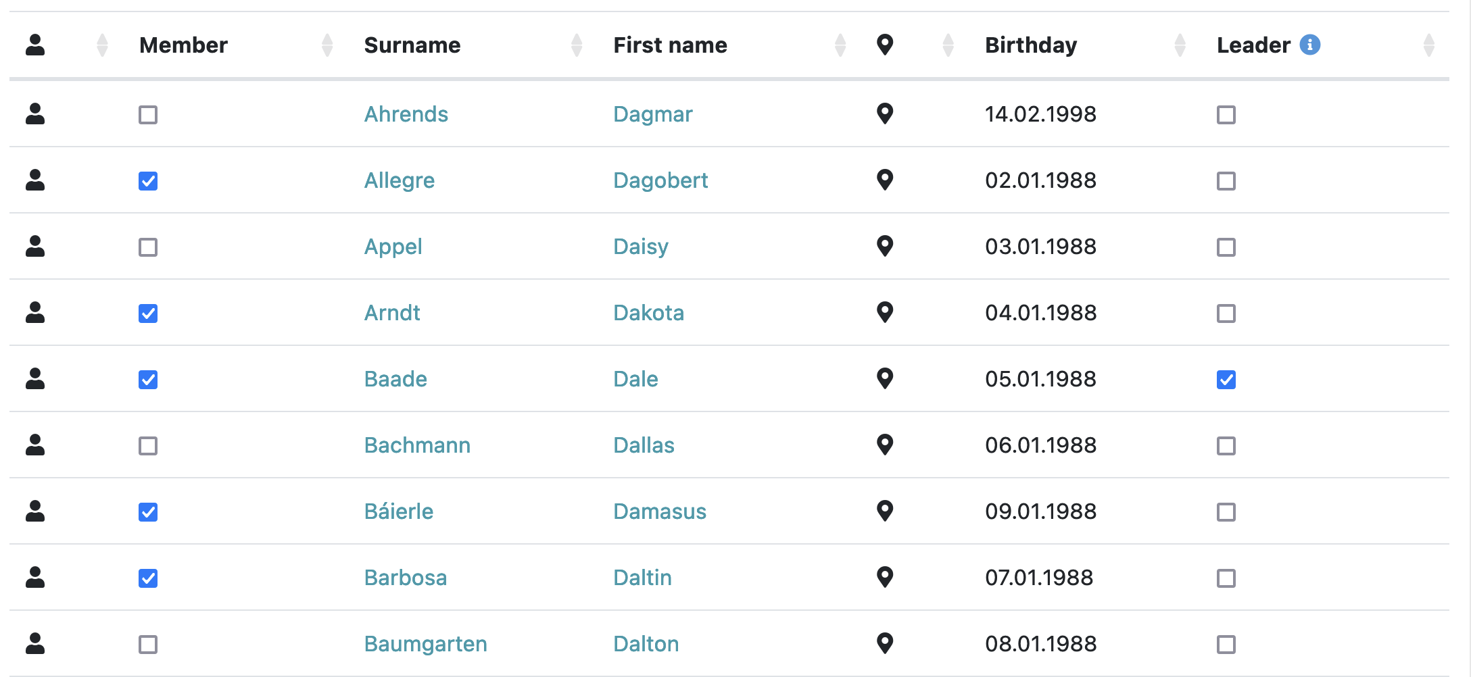Open the Appel surname link

click(393, 247)
